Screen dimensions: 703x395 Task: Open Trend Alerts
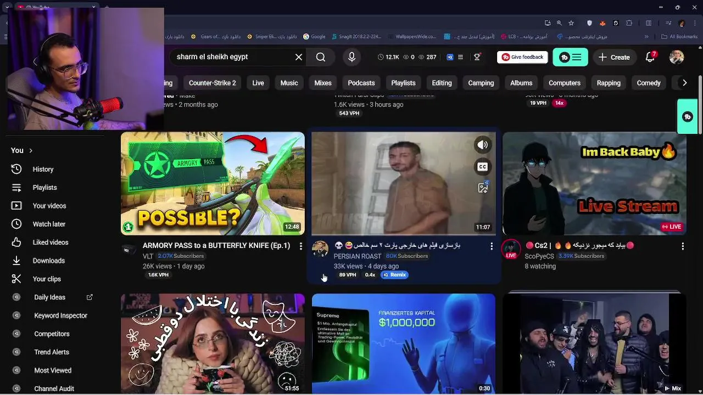coord(52,352)
